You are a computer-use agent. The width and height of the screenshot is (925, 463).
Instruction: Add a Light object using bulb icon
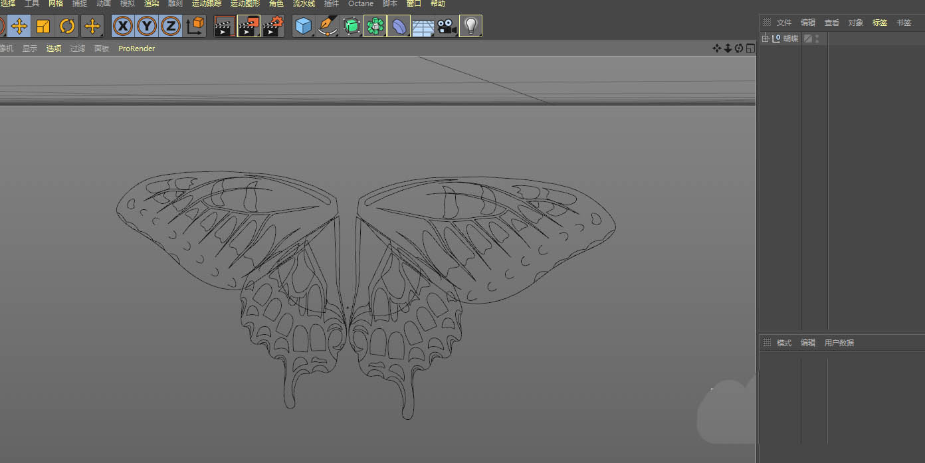click(470, 27)
